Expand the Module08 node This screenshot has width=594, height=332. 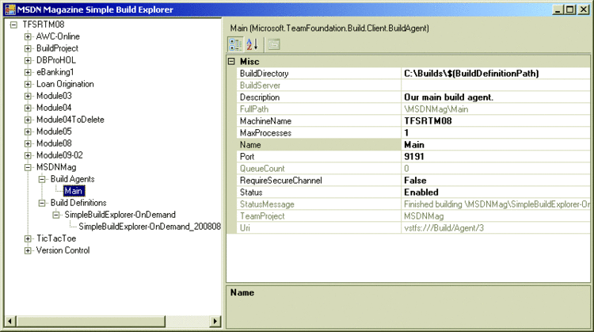(x=28, y=143)
